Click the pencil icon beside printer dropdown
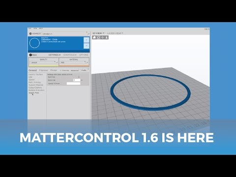Viewport: 236px width, 177px height. click(x=88, y=34)
